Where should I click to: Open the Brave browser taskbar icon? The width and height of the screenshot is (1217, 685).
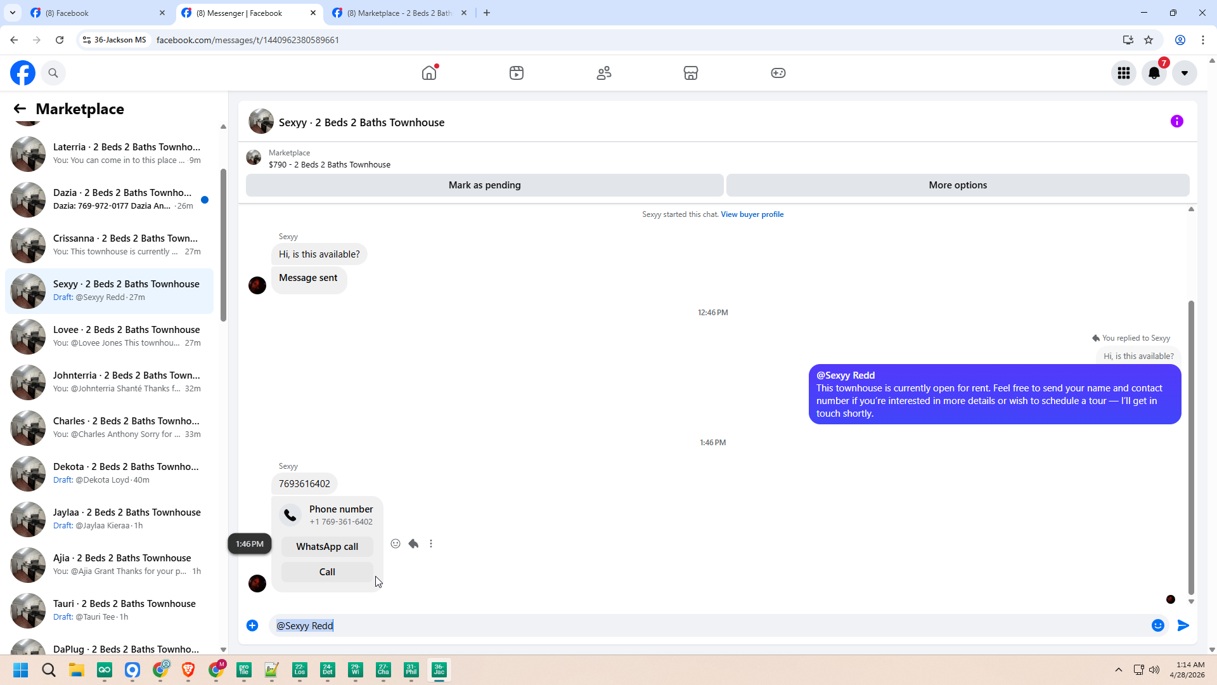pos(188,670)
